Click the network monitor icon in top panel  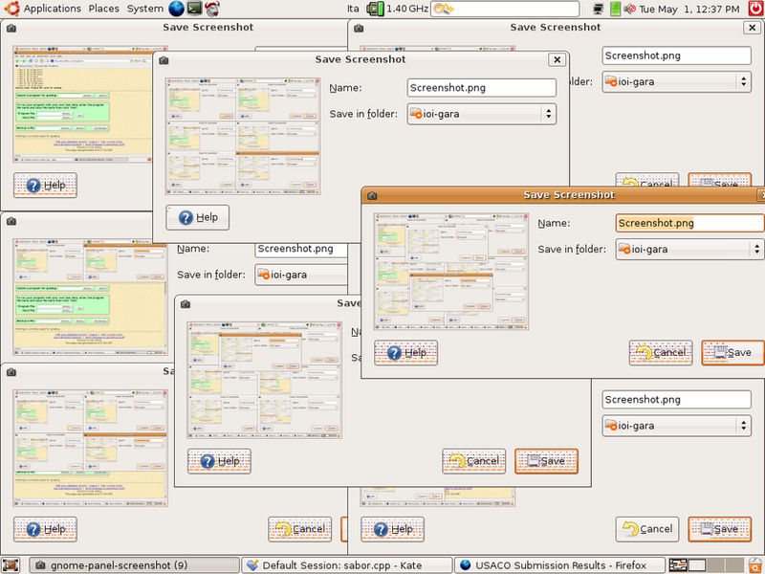tap(599, 9)
